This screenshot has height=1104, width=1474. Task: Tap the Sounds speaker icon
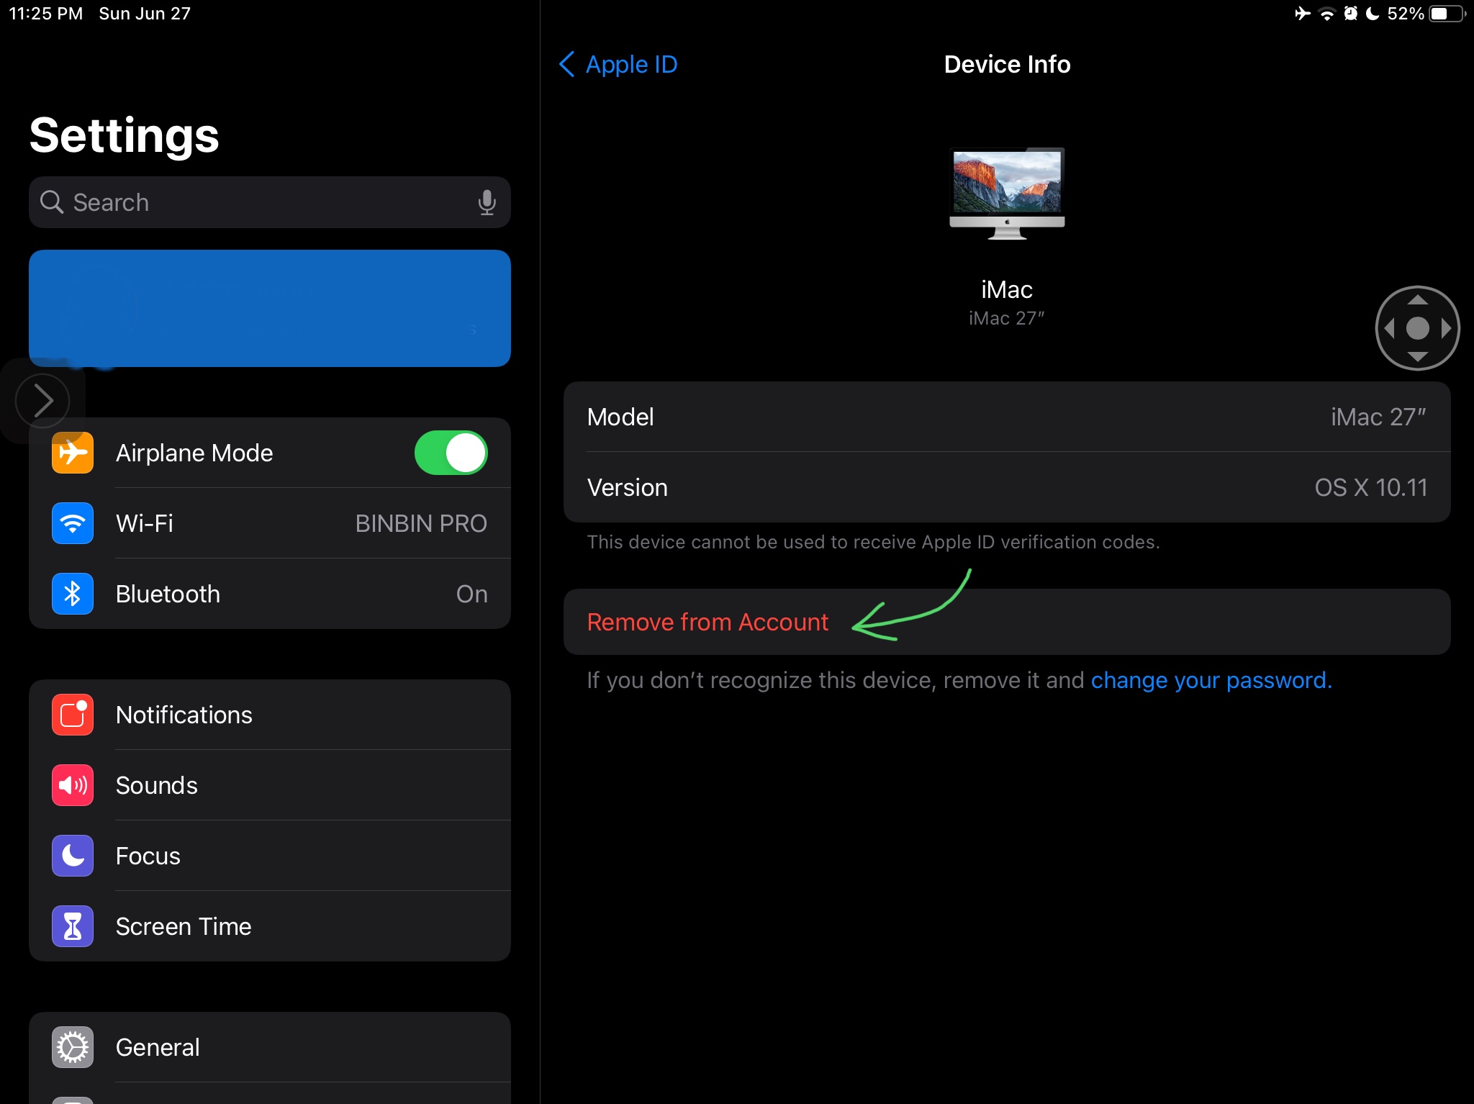pos(73,785)
